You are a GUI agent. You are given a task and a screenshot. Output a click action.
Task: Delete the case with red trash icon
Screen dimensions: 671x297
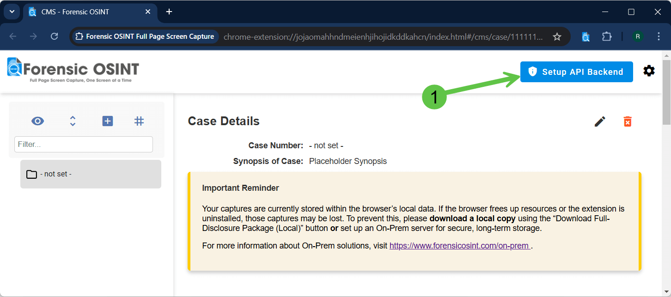tap(628, 121)
